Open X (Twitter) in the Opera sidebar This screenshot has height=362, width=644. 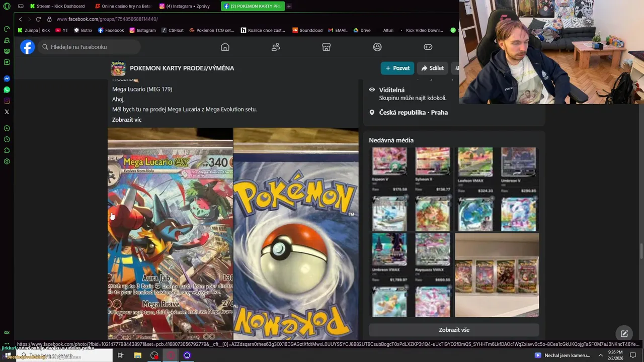point(7,112)
